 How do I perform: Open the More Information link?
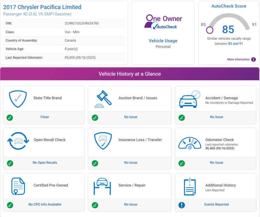pyautogui.click(x=238, y=59)
